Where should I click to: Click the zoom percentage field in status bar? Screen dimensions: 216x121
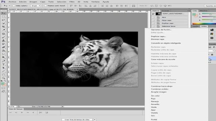(x=11, y=107)
